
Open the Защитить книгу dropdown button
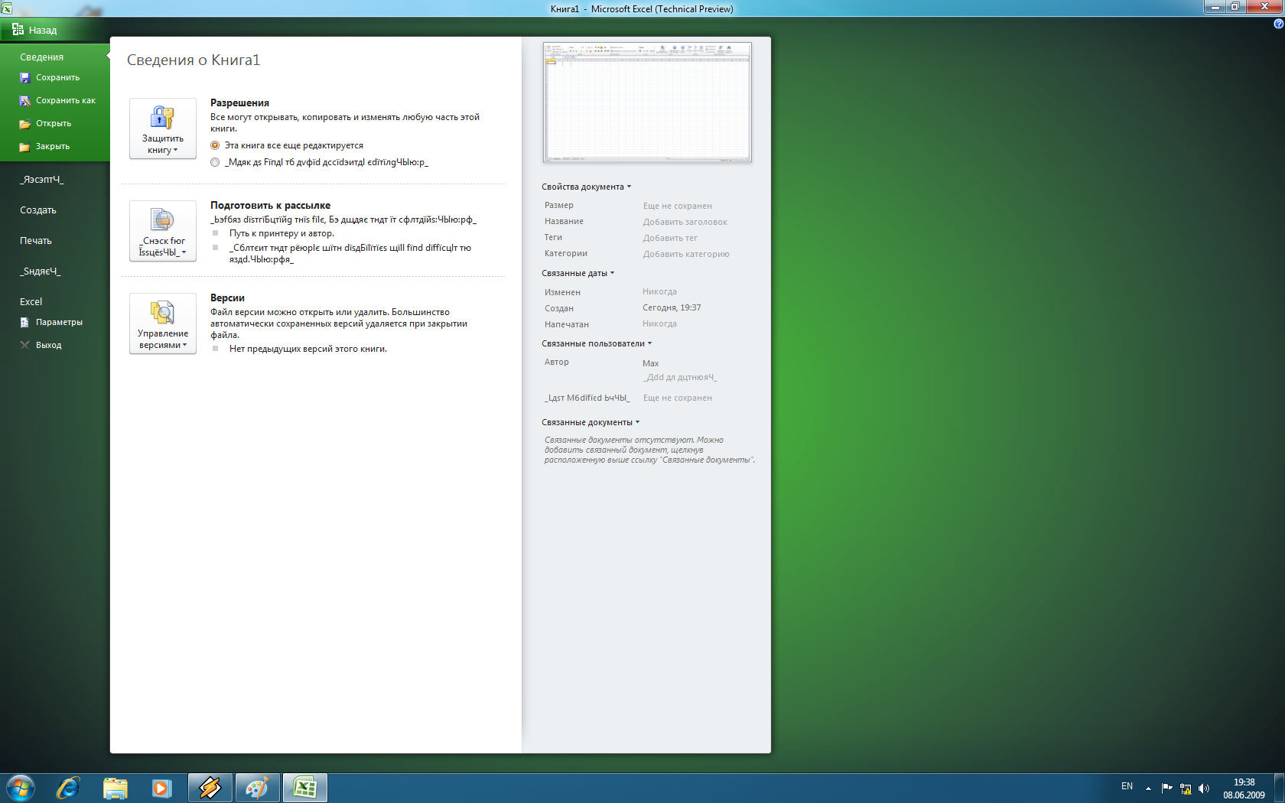click(163, 128)
